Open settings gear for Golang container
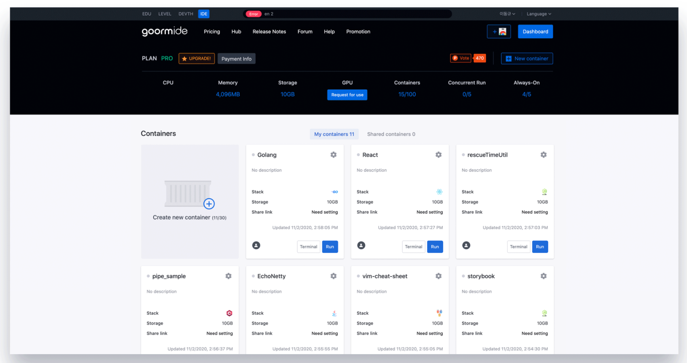 (334, 155)
